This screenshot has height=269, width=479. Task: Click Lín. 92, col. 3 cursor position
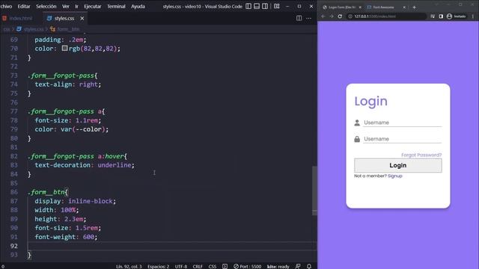(129, 266)
